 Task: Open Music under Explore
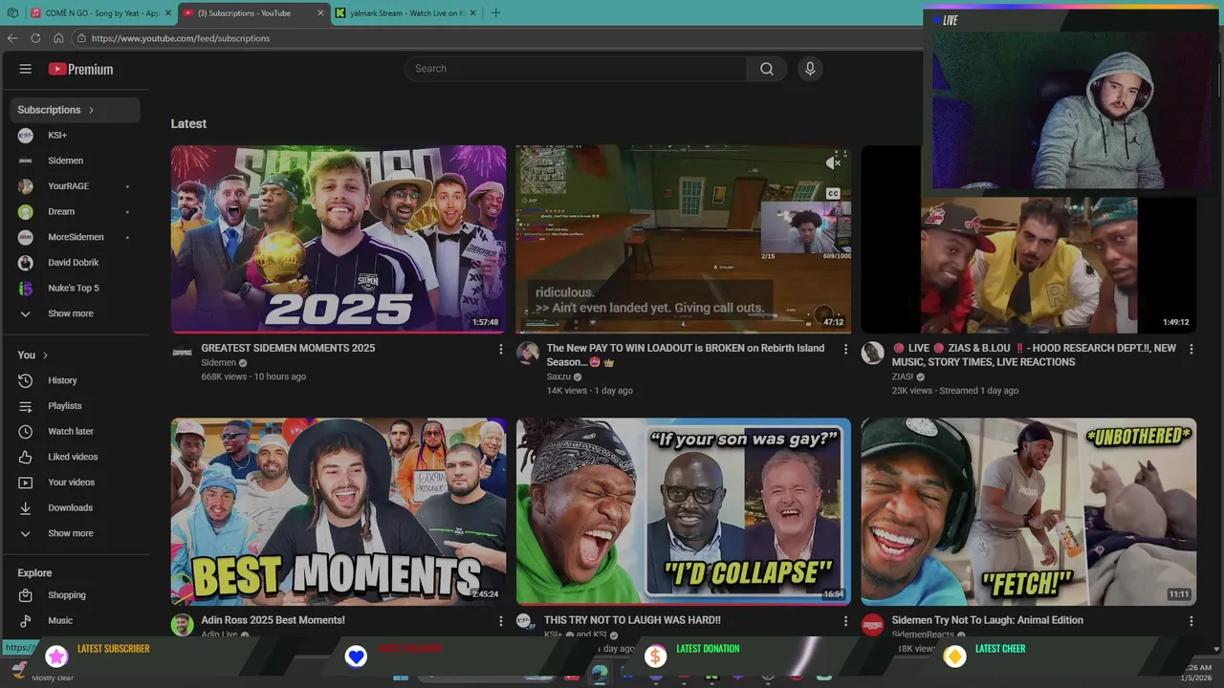pos(76,620)
